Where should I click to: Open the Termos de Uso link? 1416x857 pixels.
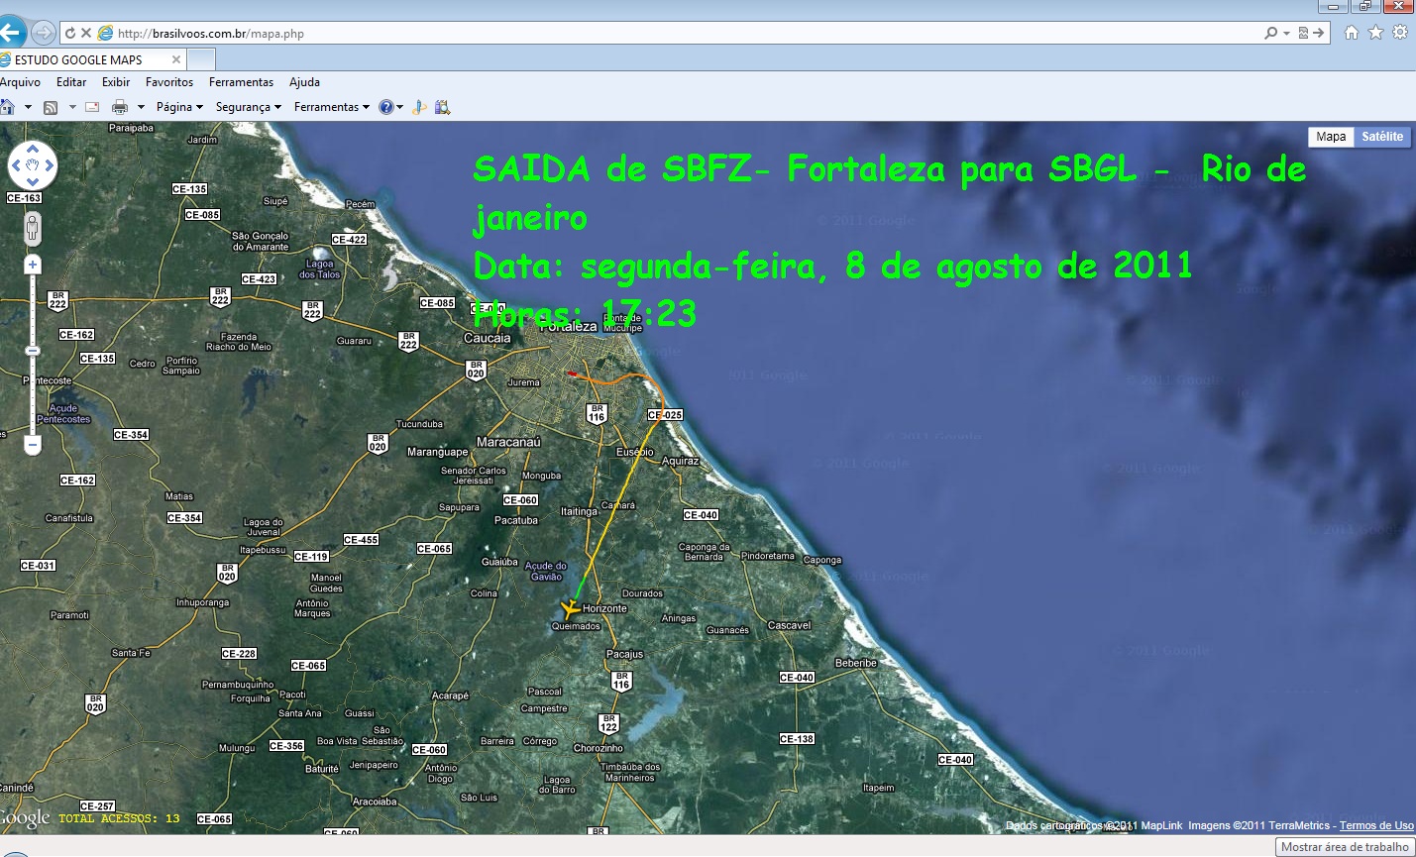[1376, 824]
